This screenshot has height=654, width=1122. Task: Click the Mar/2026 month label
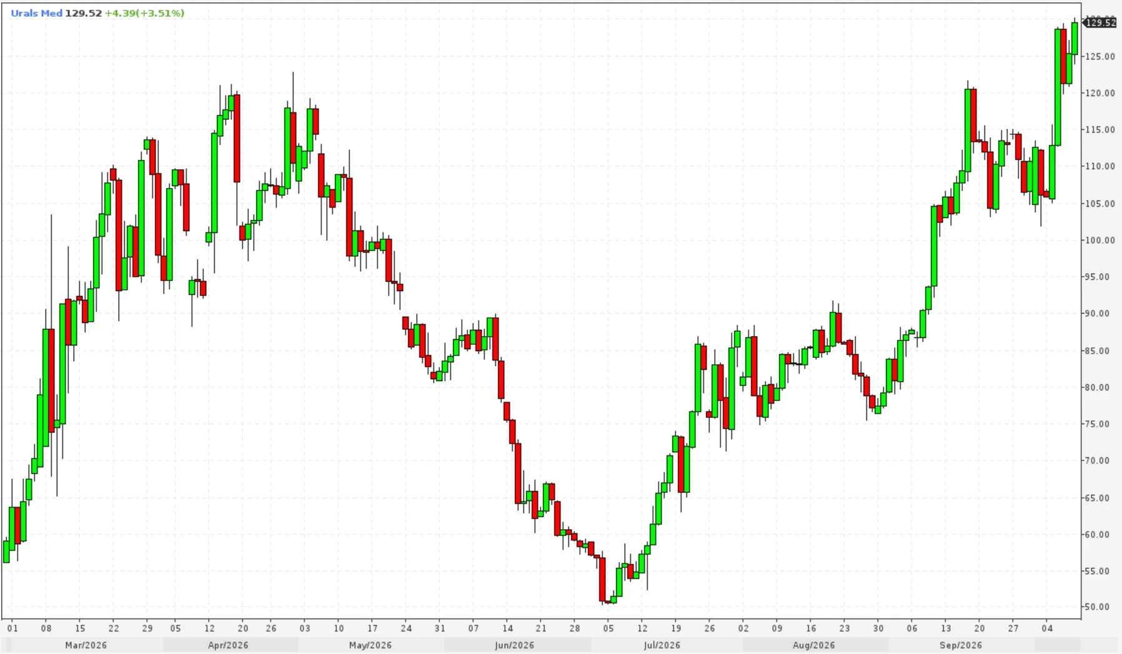coord(86,645)
